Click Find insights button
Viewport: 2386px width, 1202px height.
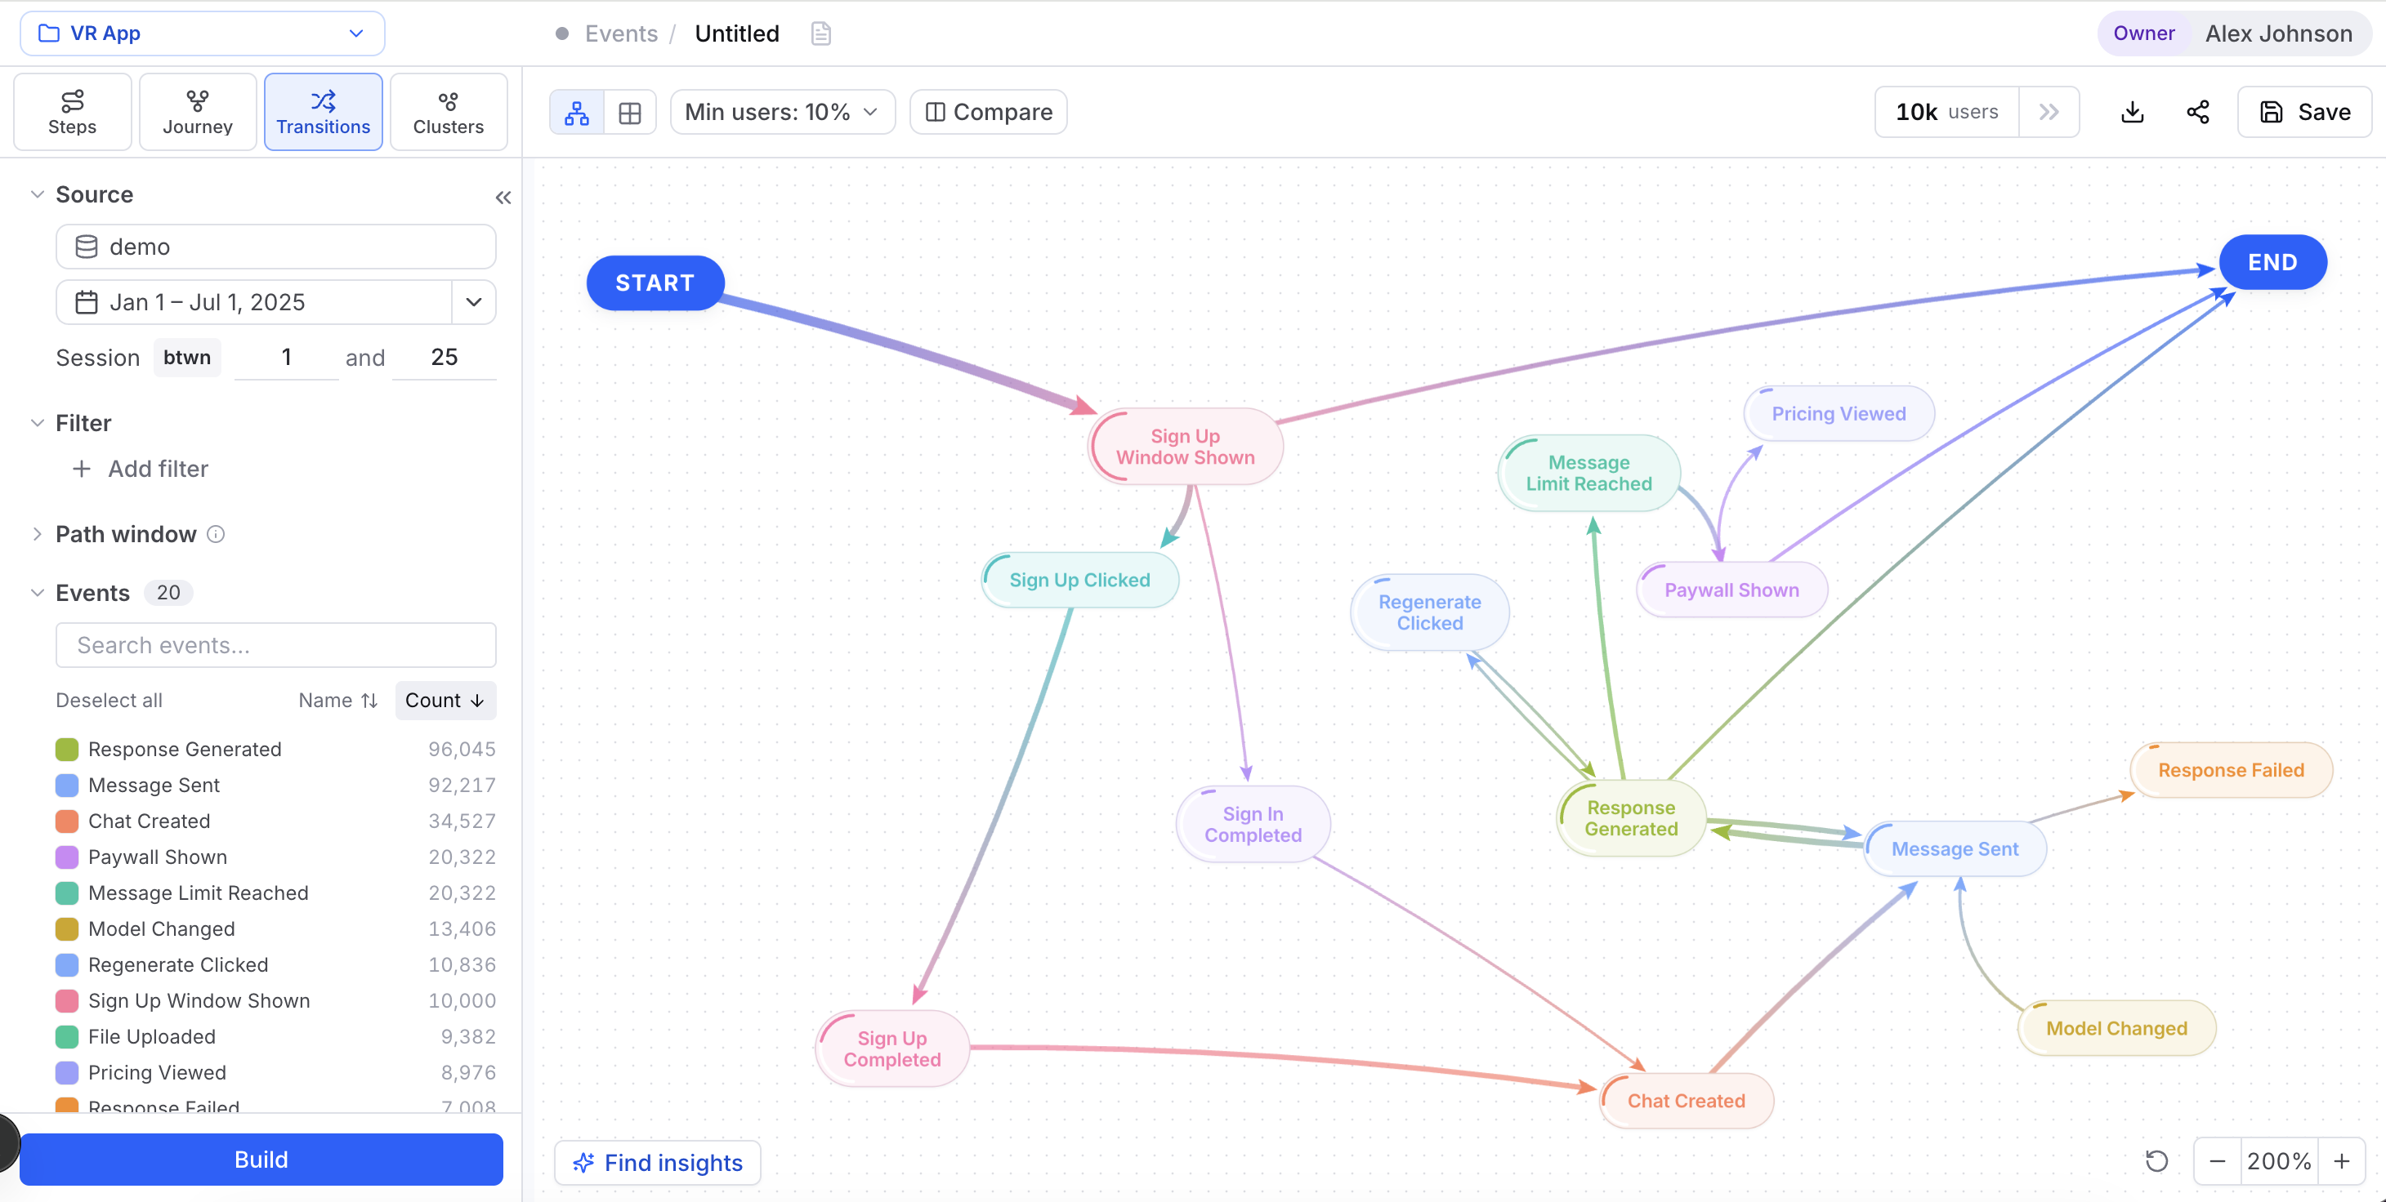pyautogui.click(x=658, y=1162)
